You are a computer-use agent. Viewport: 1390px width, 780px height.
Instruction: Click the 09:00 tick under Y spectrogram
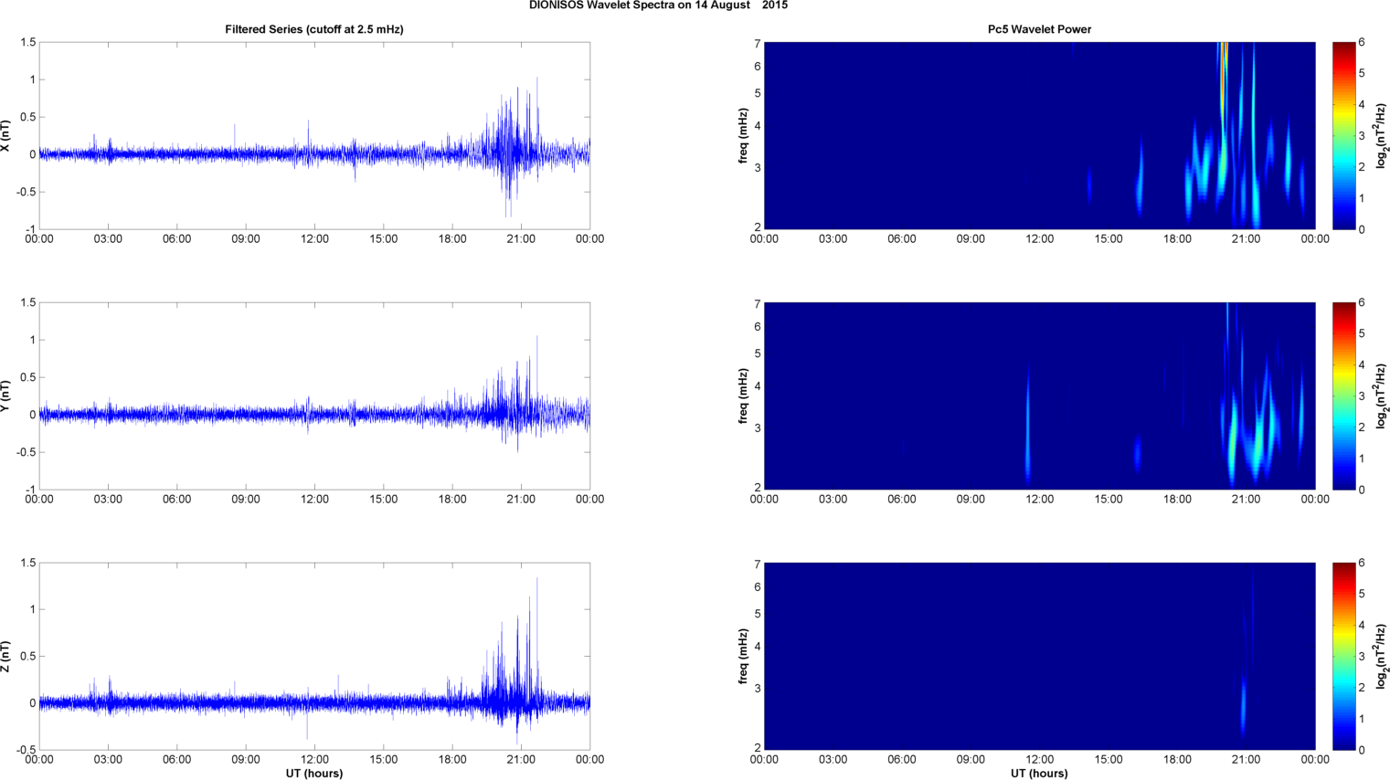pyautogui.click(x=971, y=500)
